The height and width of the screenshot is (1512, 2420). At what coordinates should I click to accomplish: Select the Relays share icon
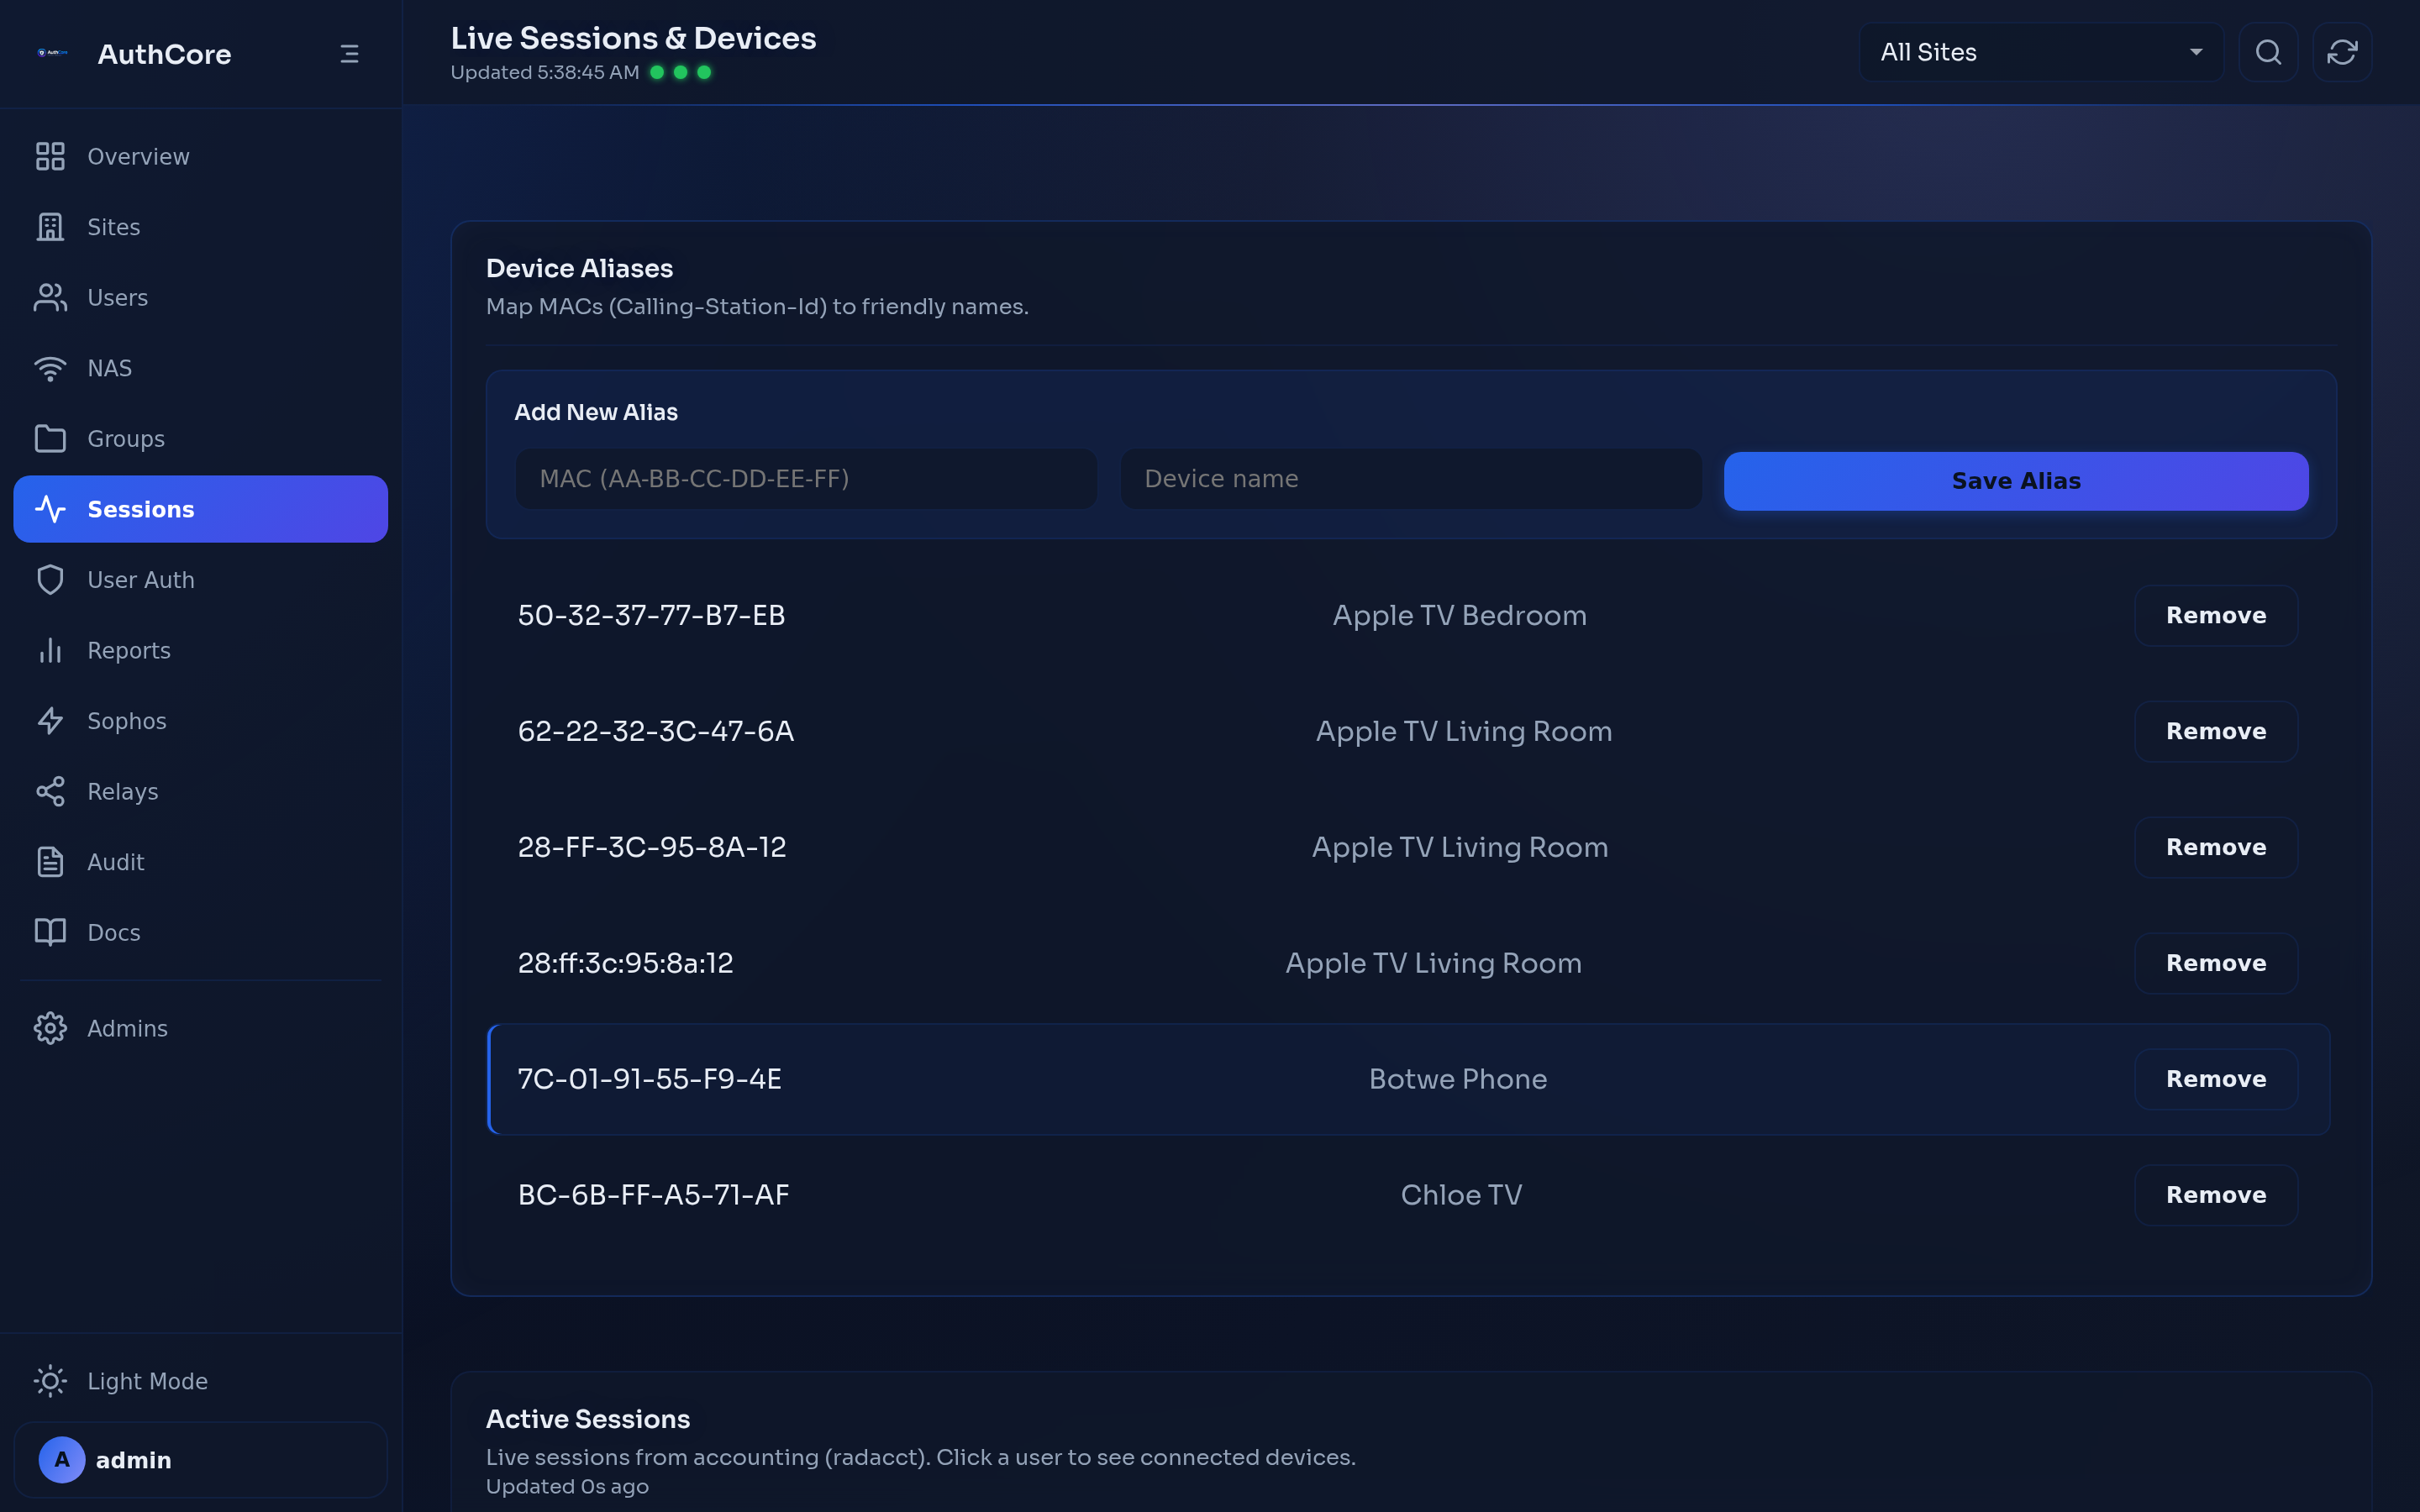(50, 791)
